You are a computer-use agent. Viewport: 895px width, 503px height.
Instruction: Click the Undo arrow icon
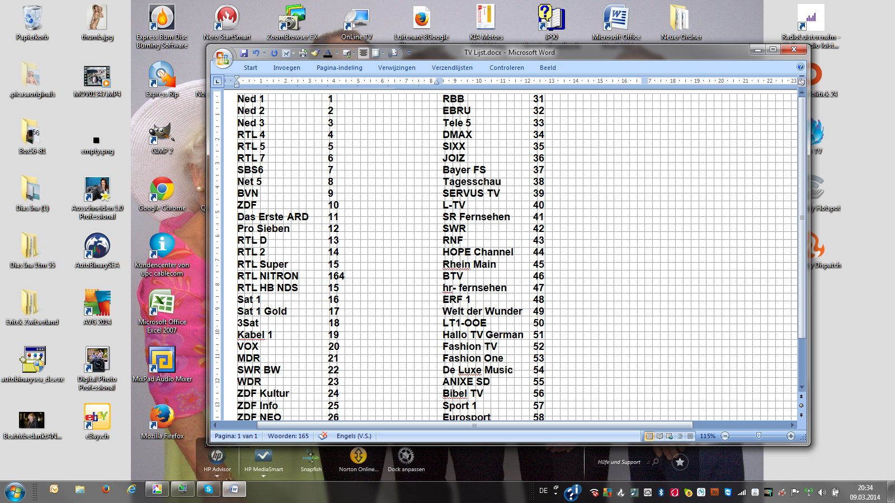256,53
